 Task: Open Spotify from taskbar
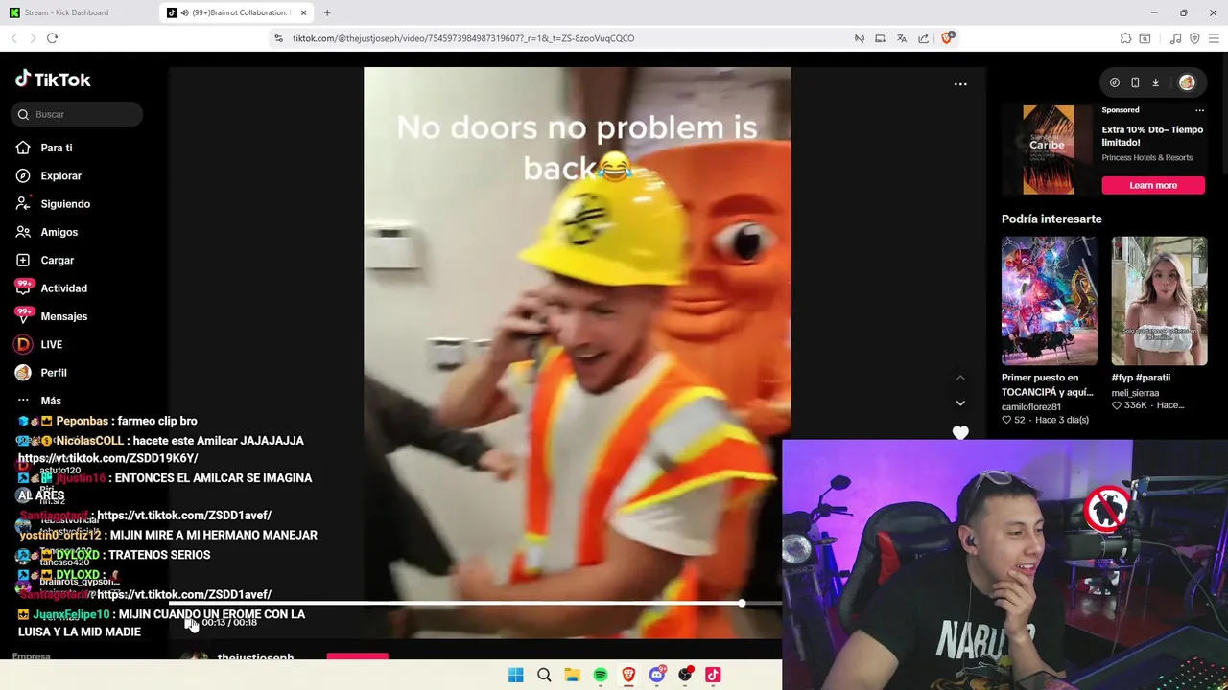[600, 675]
